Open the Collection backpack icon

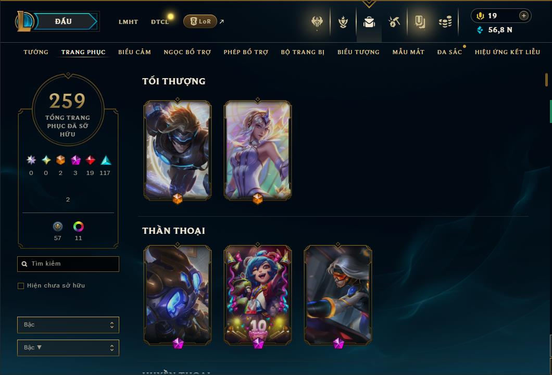click(x=369, y=22)
